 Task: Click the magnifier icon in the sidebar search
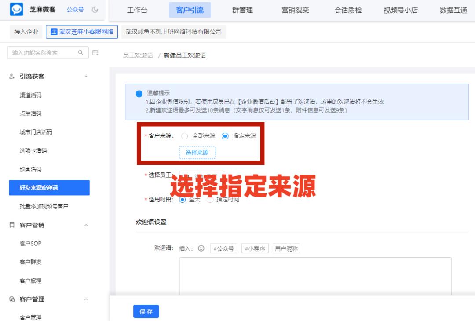pos(80,53)
